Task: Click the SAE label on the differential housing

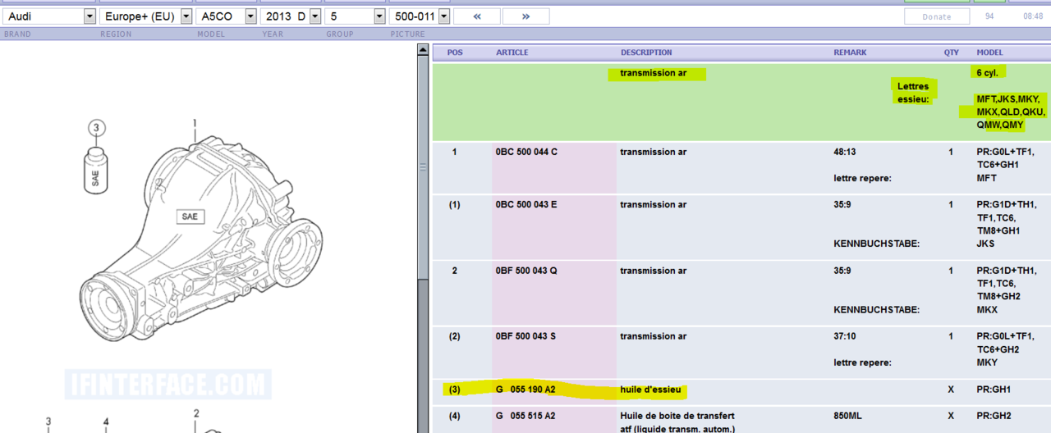Action: pyautogui.click(x=190, y=216)
